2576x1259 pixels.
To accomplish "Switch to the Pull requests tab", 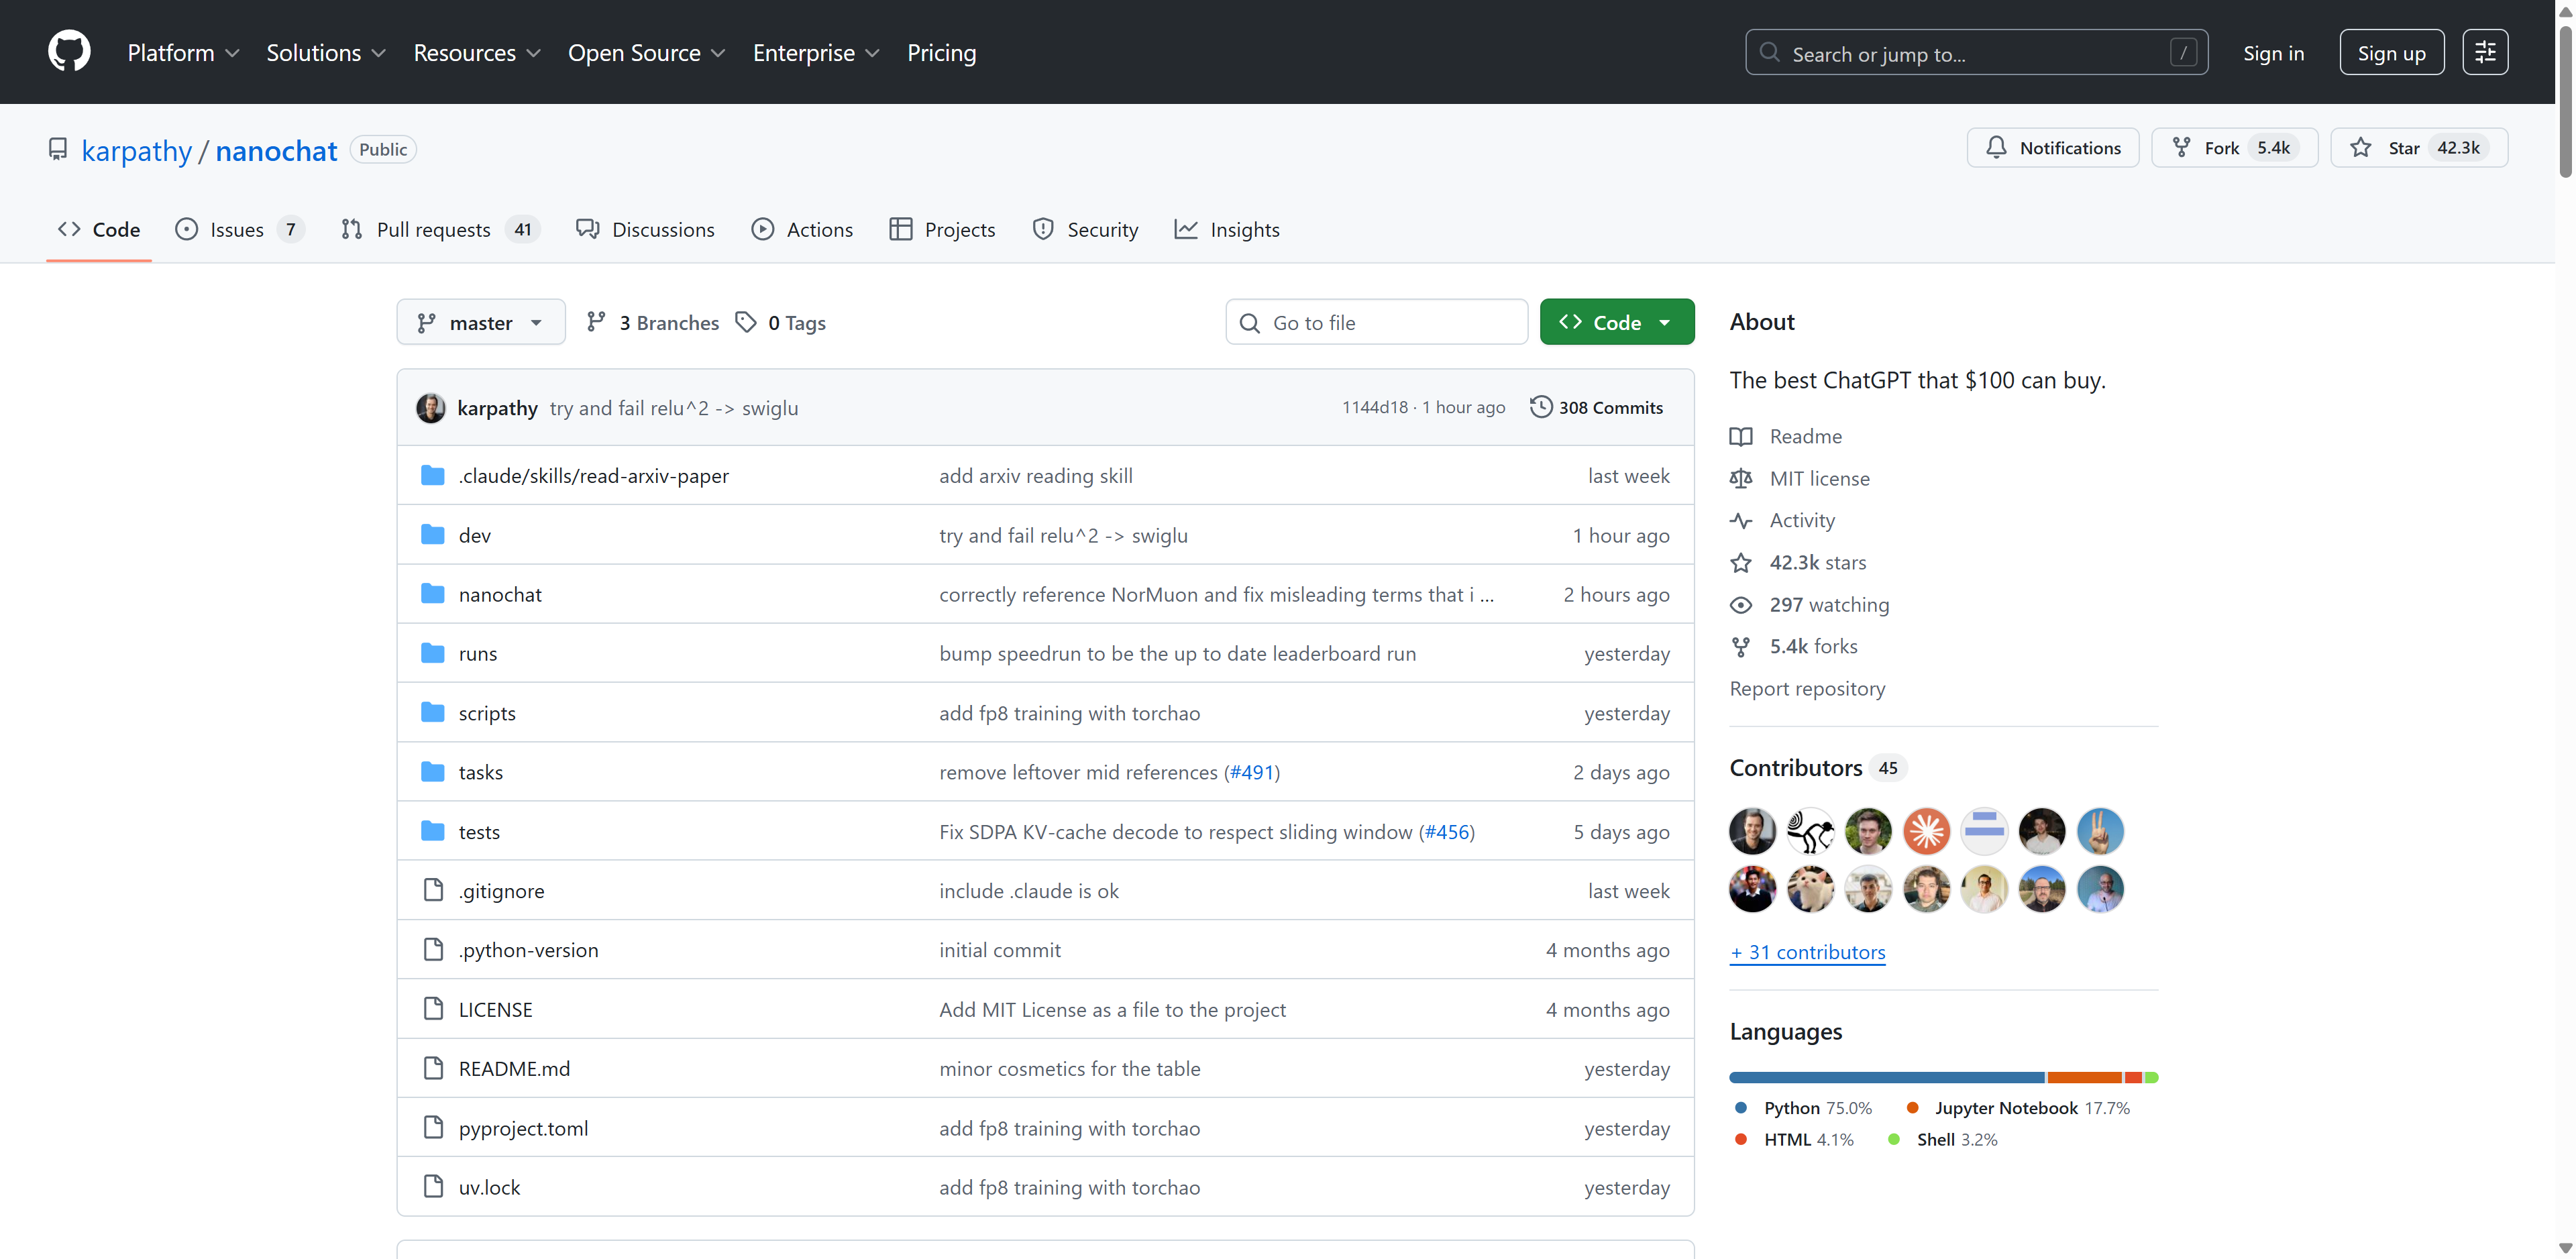I will coord(433,230).
